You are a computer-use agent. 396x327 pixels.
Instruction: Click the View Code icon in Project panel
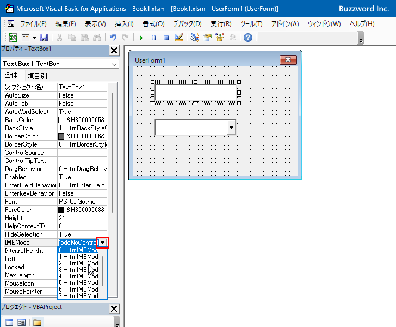pos(9,323)
